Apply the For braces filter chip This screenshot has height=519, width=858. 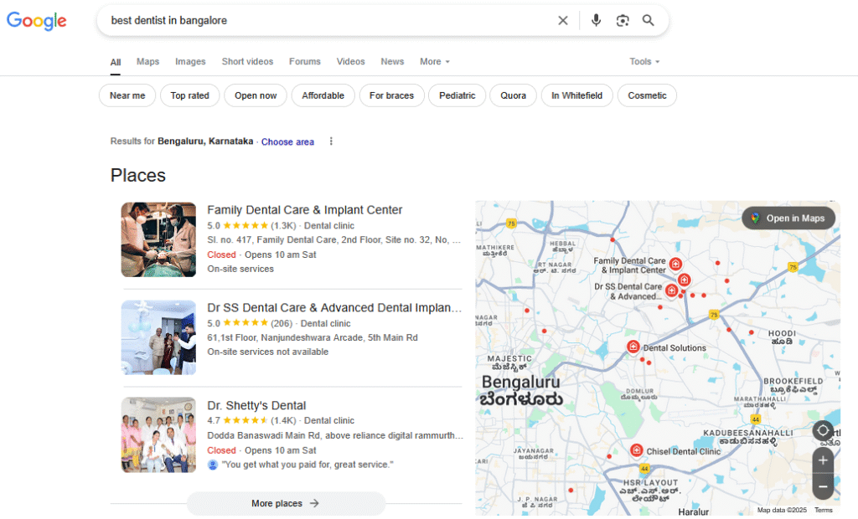392,95
